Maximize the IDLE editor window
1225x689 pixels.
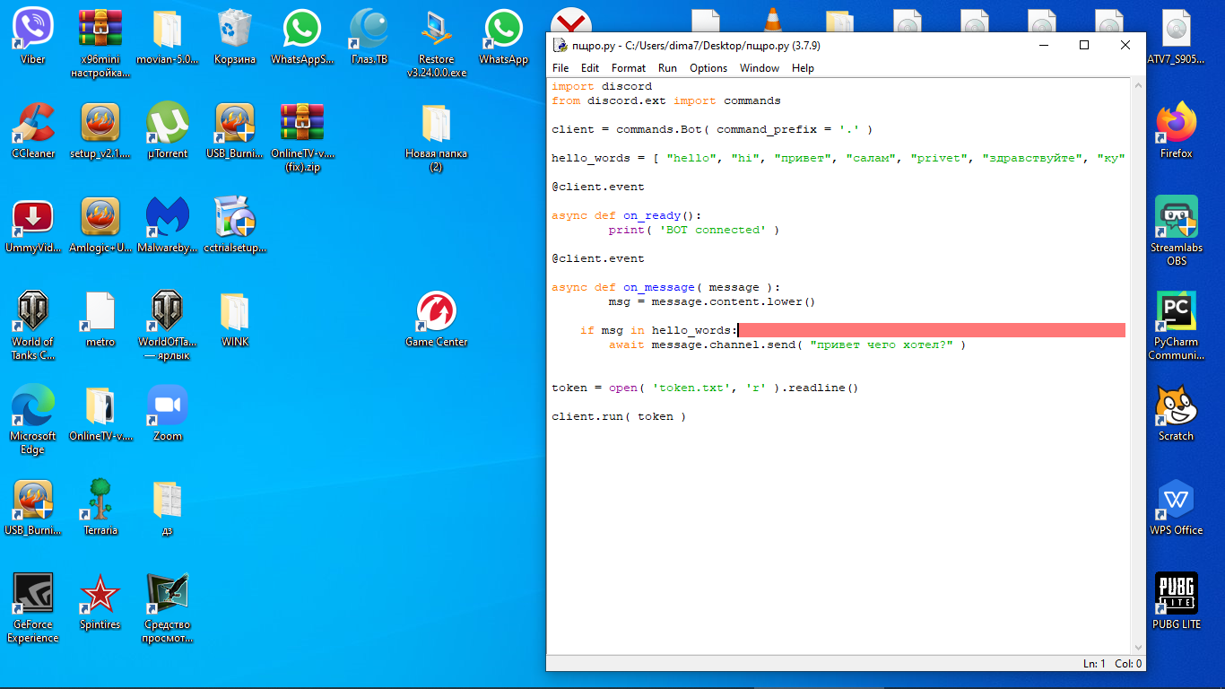[1084, 45]
